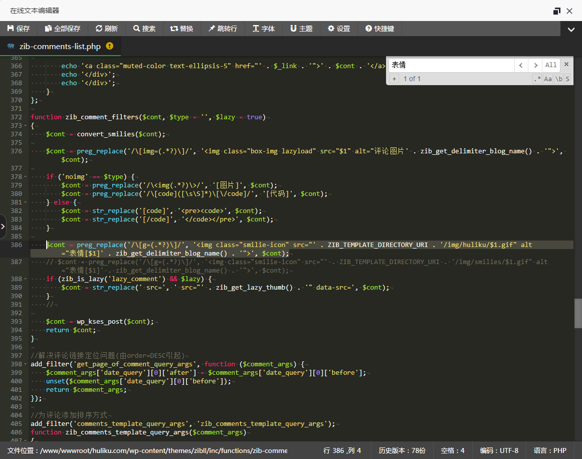Collapse the toolbar with top-right chevron
Viewport: 582px width, 459px height.
[x=571, y=30]
